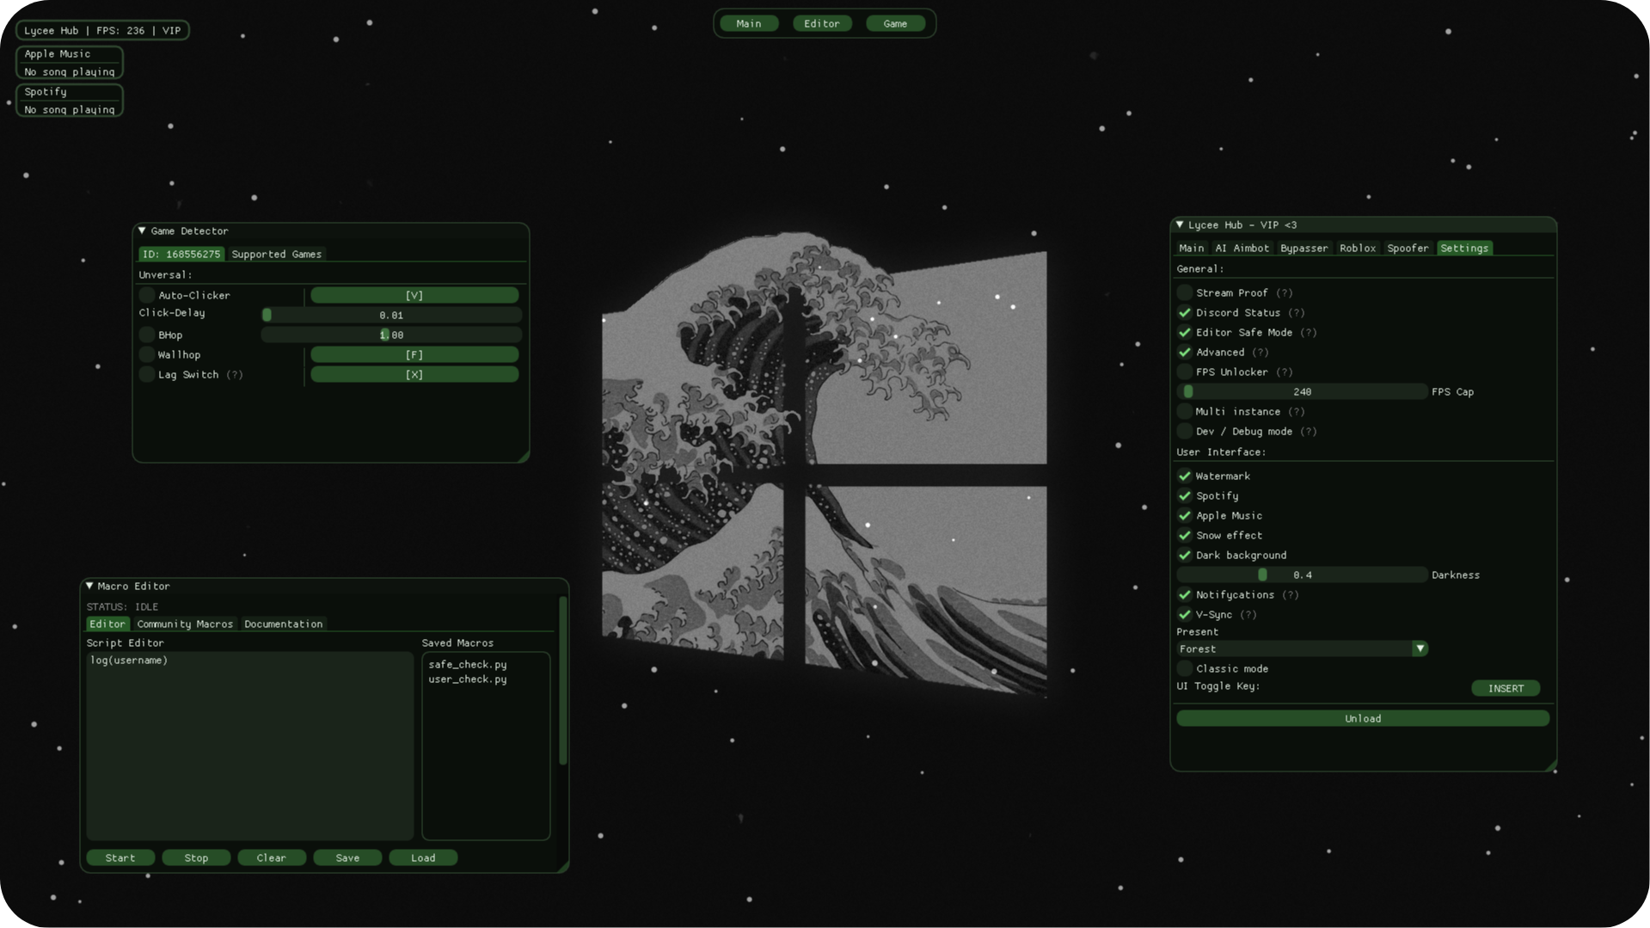The height and width of the screenshot is (928, 1650).
Task: Enable the Auto-Clicker checkbox
Action: point(147,295)
